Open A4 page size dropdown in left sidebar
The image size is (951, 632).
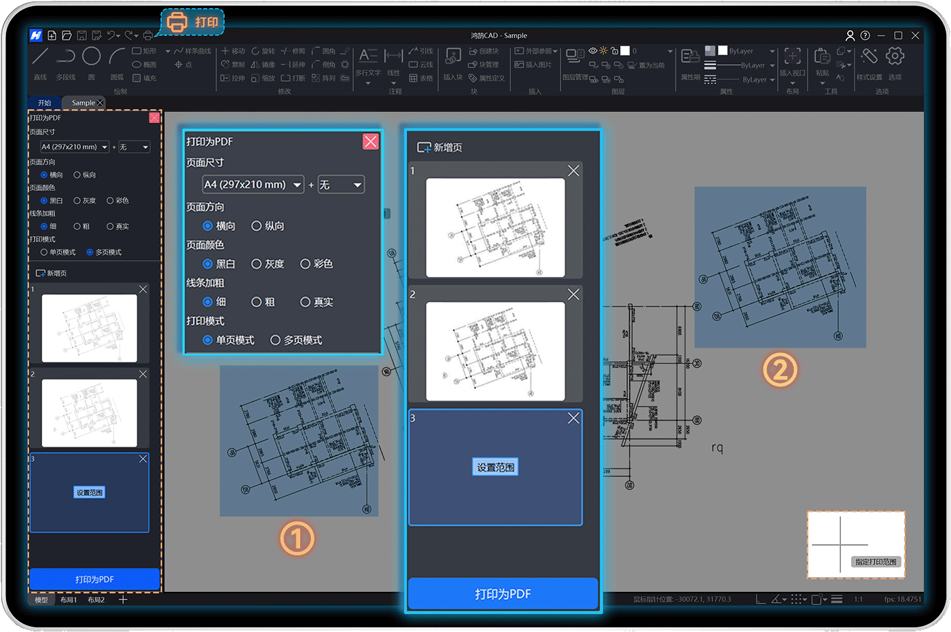click(x=74, y=147)
